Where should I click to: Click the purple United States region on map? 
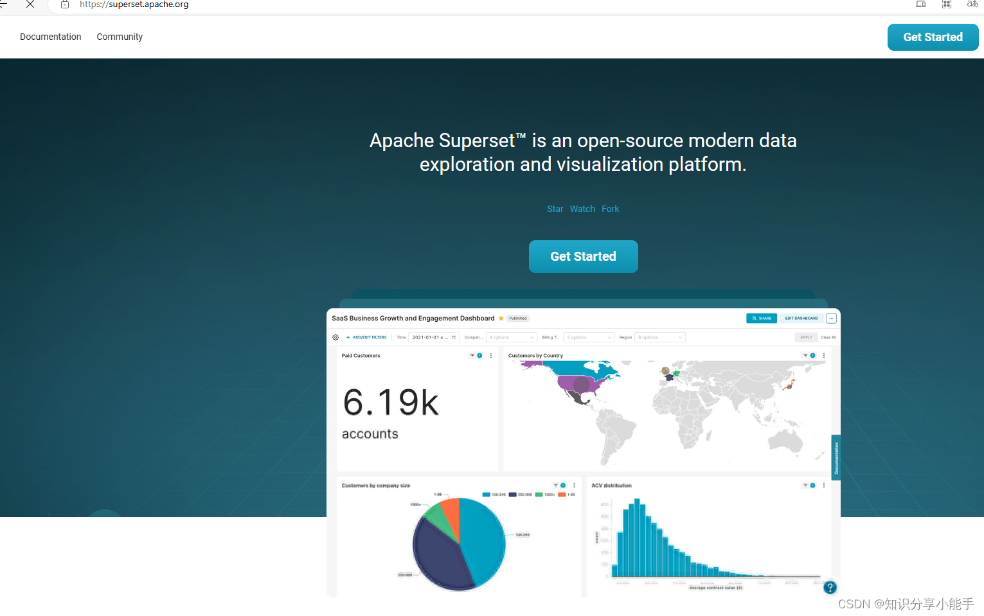click(582, 385)
